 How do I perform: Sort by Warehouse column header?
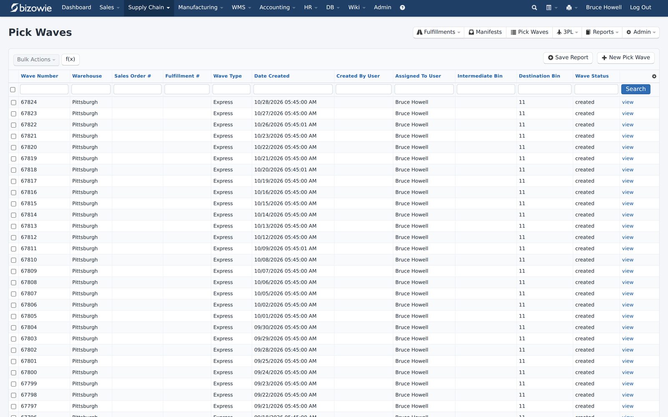pos(87,76)
